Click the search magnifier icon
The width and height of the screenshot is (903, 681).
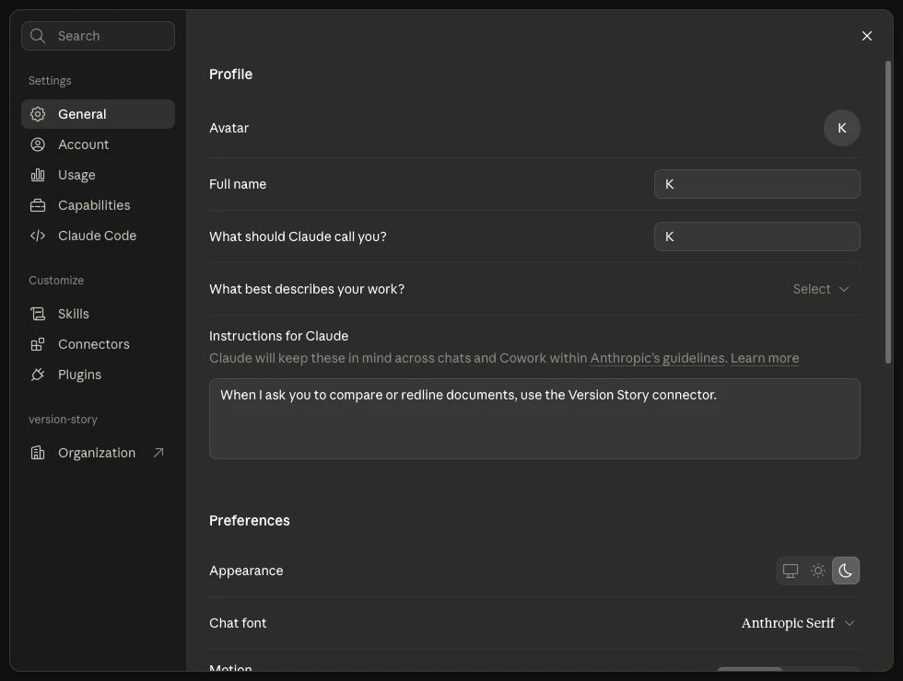click(x=38, y=36)
